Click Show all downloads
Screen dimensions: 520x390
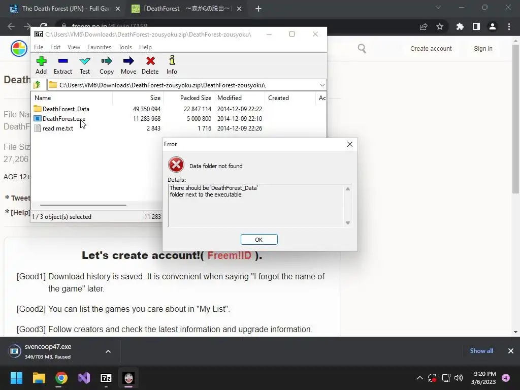[x=481, y=351]
